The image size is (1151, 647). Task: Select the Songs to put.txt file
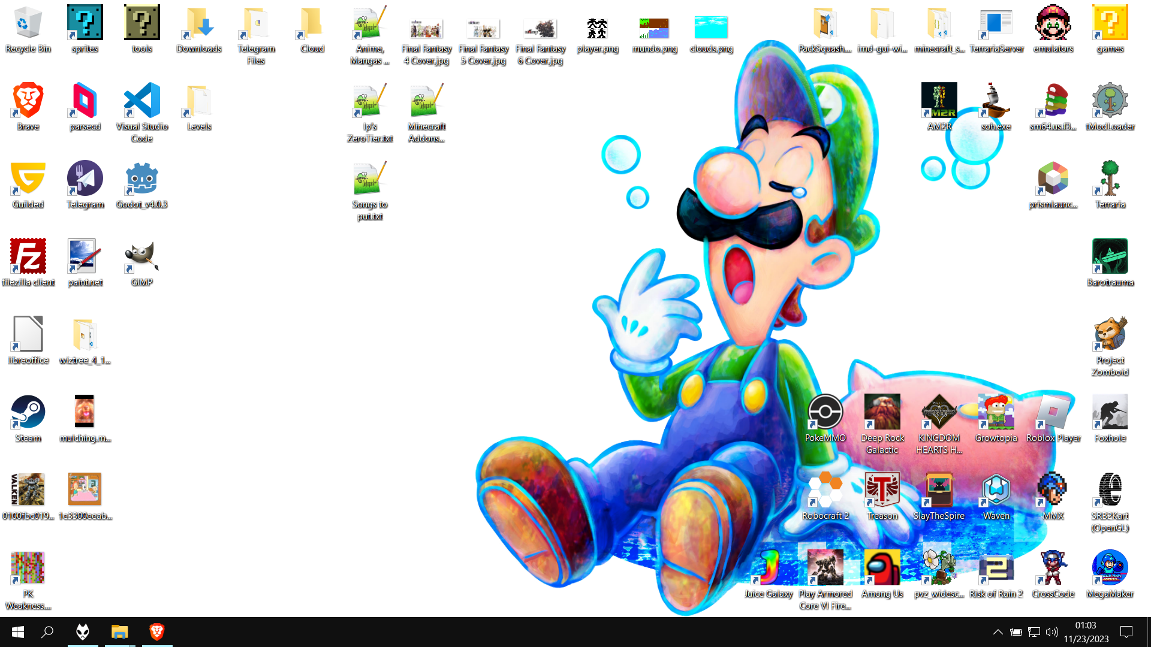[x=369, y=191]
